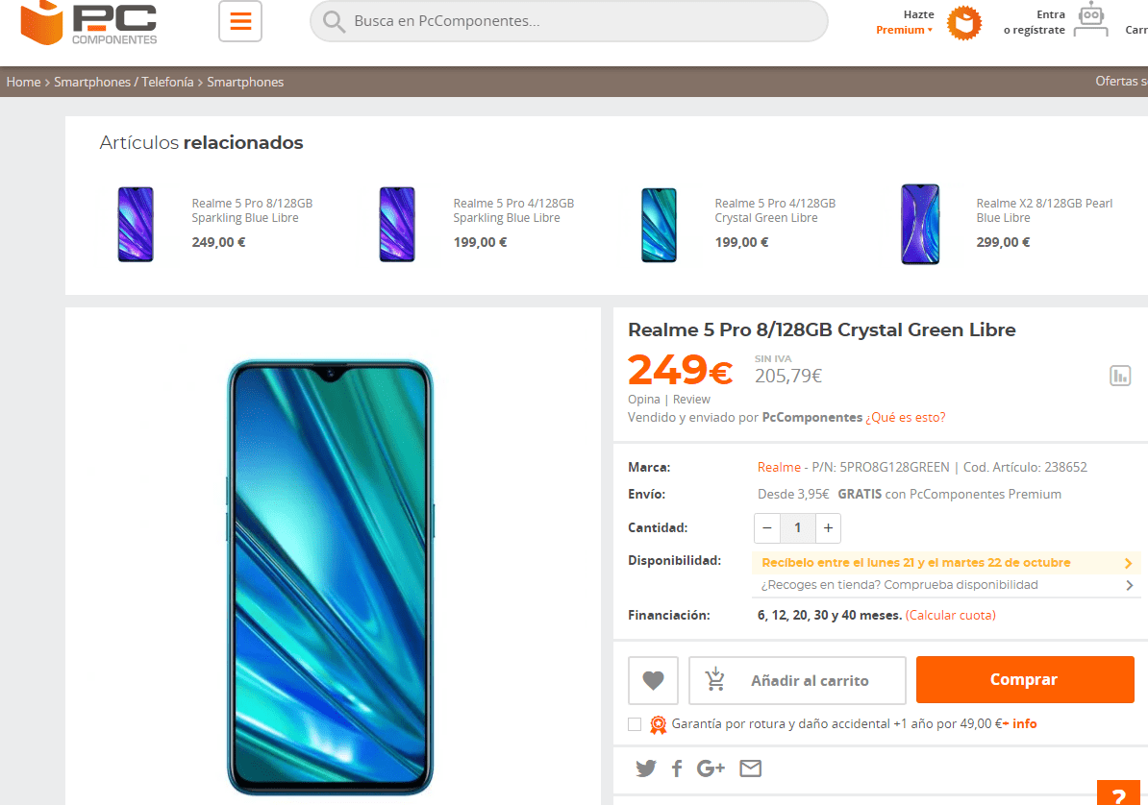Image resolution: width=1148 pixels, height=805 pixels.
Task: Enable accidental damage warranty checkbox
Action: [635, 724]
